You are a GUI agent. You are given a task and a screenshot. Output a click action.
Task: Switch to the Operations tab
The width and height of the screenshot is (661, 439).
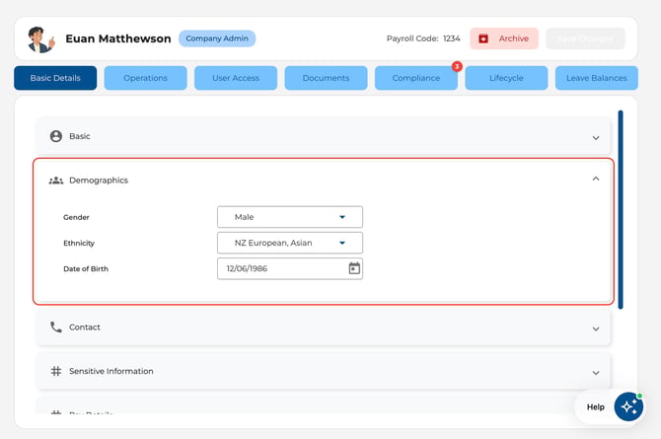145,78
